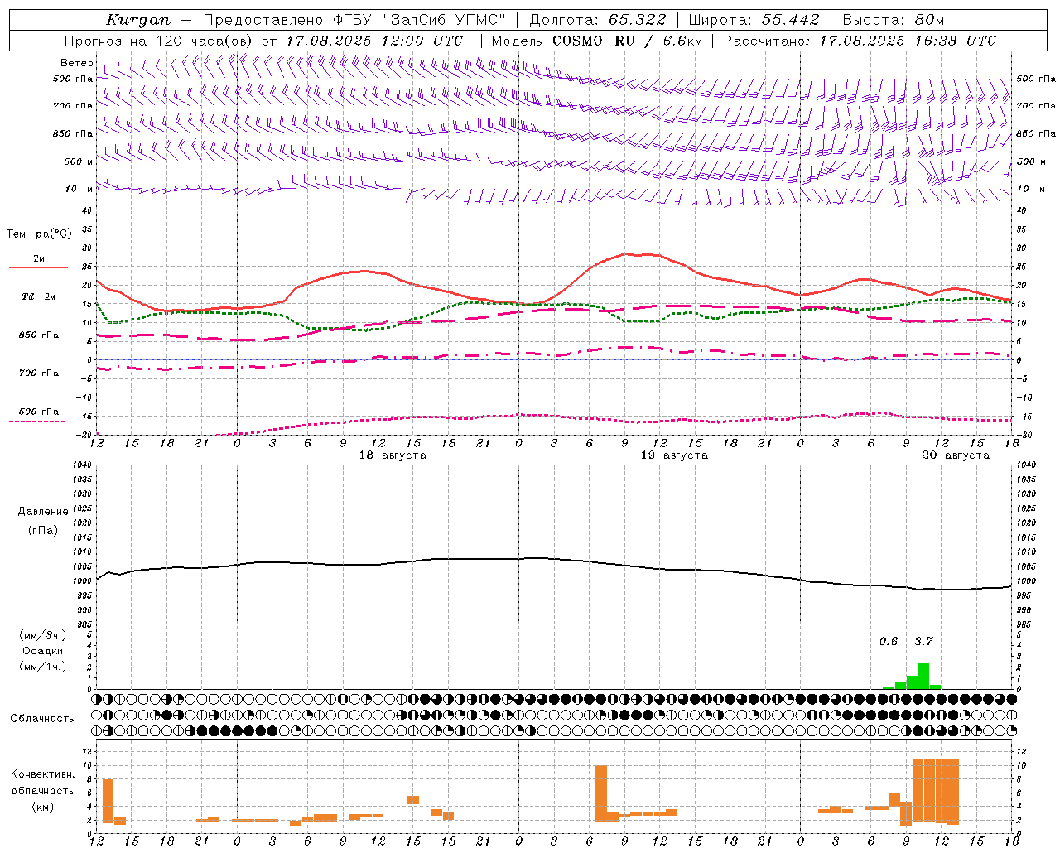This screenshot has width=1060, height=848.
Task: Click the "Осадки" precipitation panel label
Action: click(x=42, y=651)
